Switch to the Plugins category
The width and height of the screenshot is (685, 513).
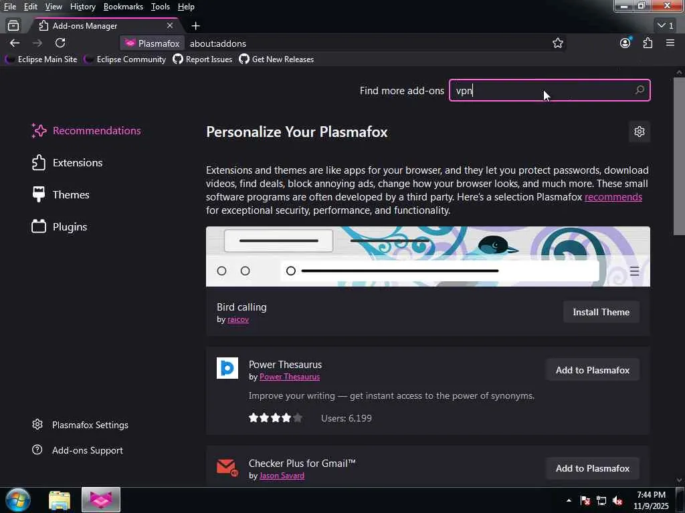click(60, 227)
